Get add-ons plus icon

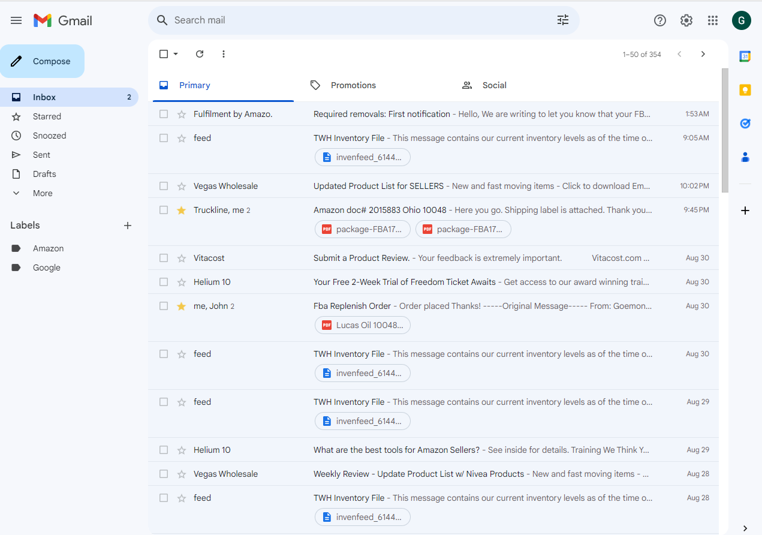pos(745,211)
